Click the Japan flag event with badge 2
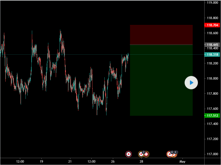This screenshot has width=221, height=165. (x=141, y=154)
